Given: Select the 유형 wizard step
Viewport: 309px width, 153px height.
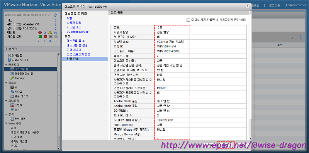Looking at the screenshot, I should pyautogui.click(x=70, y=18).
